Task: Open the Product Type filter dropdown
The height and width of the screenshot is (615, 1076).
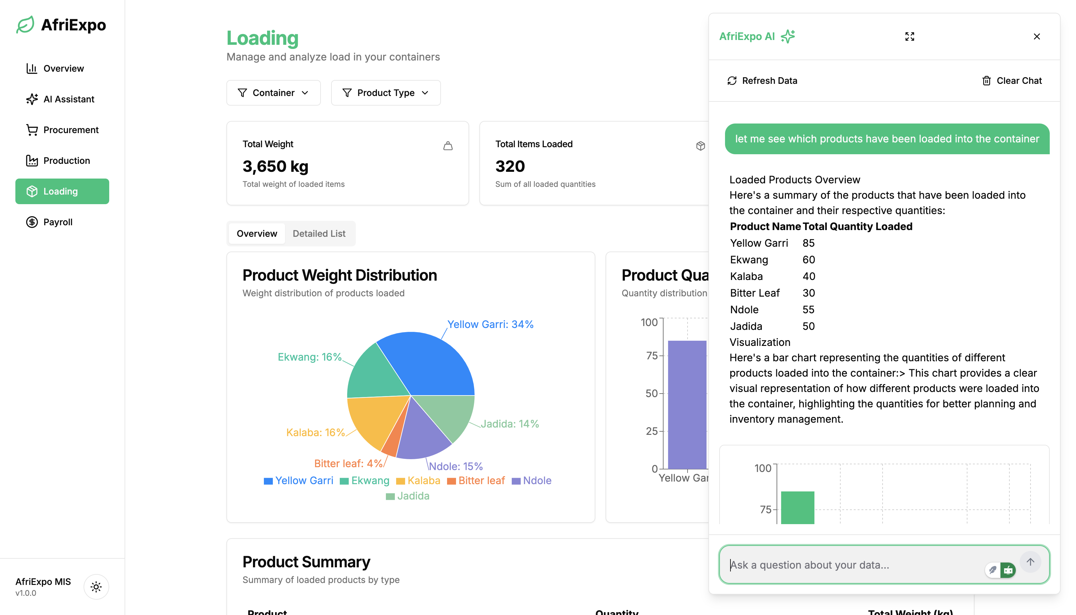Action: (x=386, y=93)
